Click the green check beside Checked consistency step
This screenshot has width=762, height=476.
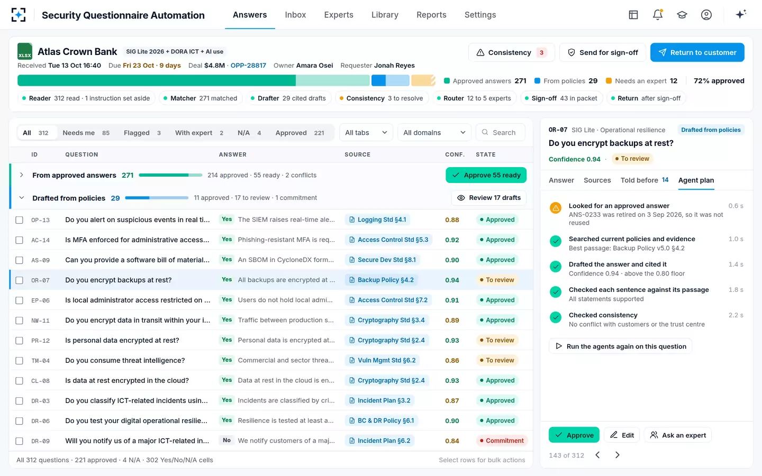click(x=556, y=317)
